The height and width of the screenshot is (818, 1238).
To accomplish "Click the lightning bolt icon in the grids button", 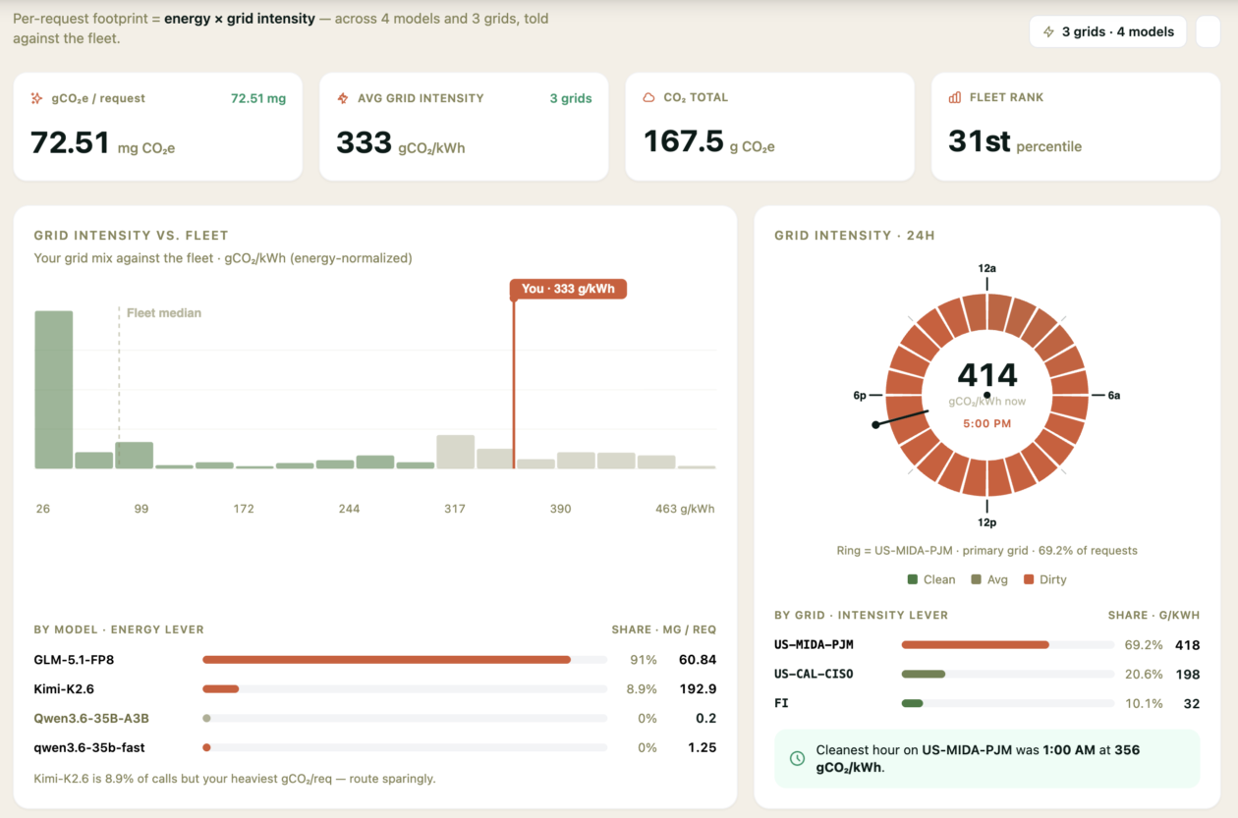I will pyautogui.click(x=1049, y=31).
